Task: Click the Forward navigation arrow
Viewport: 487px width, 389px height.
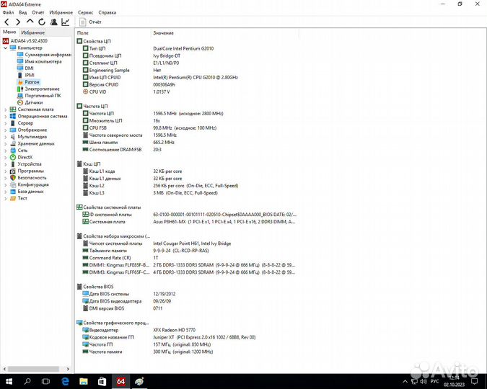Action: click(18, 22)
